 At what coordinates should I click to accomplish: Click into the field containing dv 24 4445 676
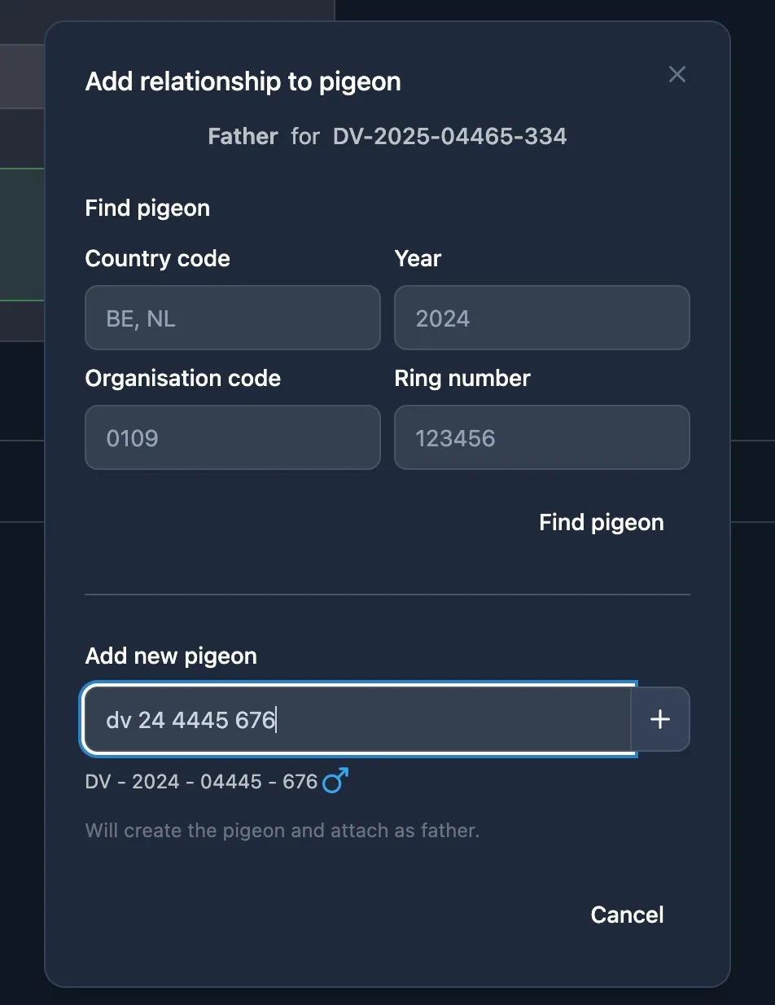tap(358, 719)
